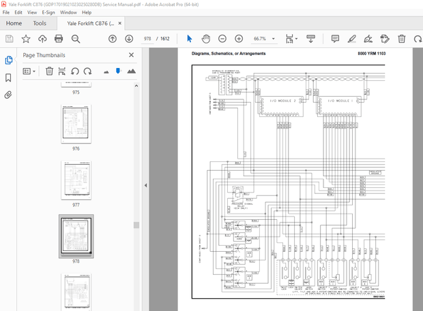Screen dimensions: 423x311
Task: Open the find text magnifier
Action: coord(76,39)
